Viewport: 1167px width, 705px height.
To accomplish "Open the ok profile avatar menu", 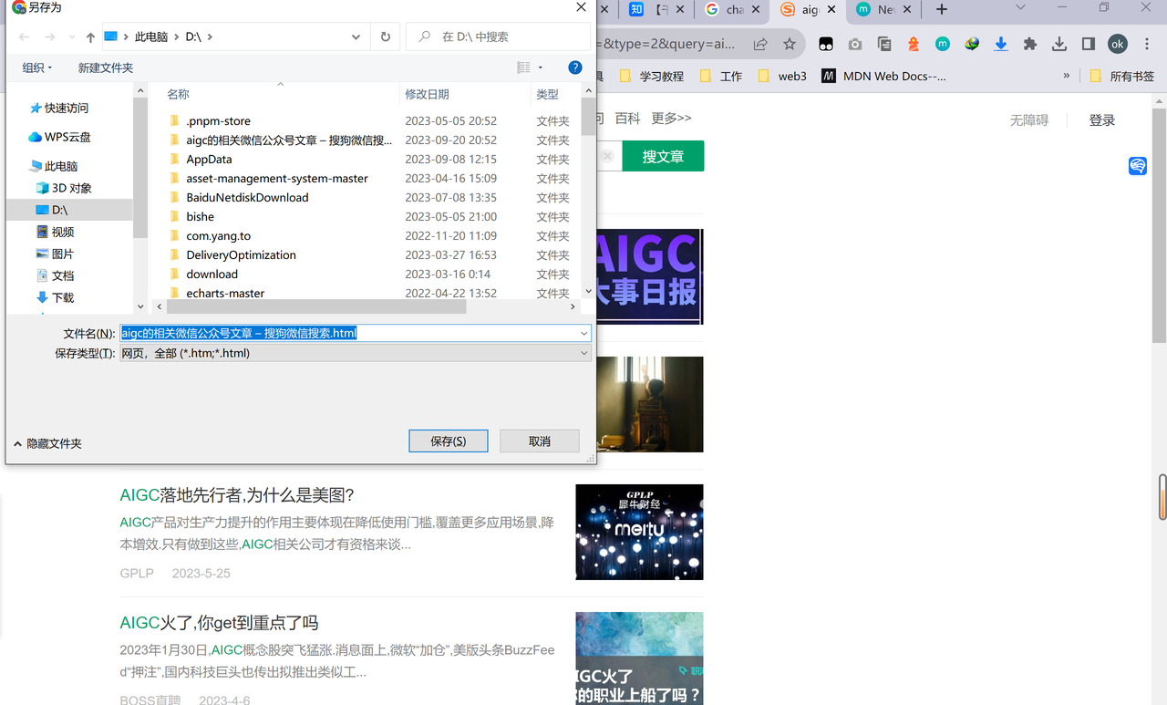I will point(1118,44).
